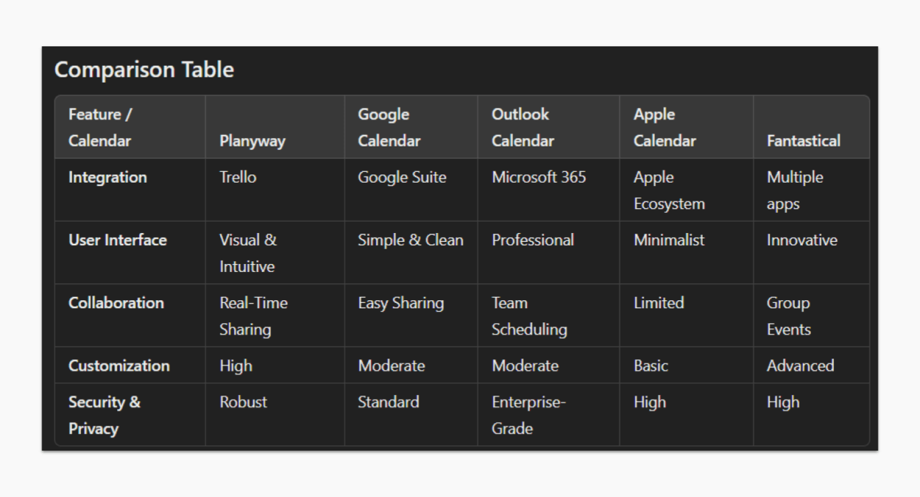Click the Trello cell

point(238,177)
